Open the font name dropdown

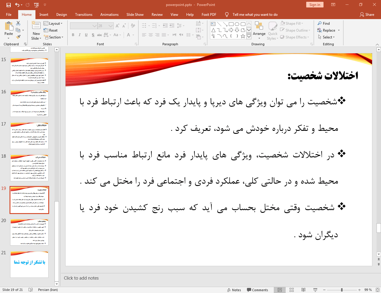(95, 26)
